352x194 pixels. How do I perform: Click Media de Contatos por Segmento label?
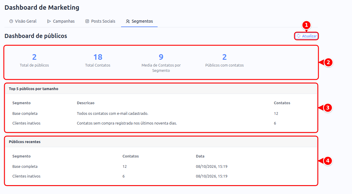[161, 68]
